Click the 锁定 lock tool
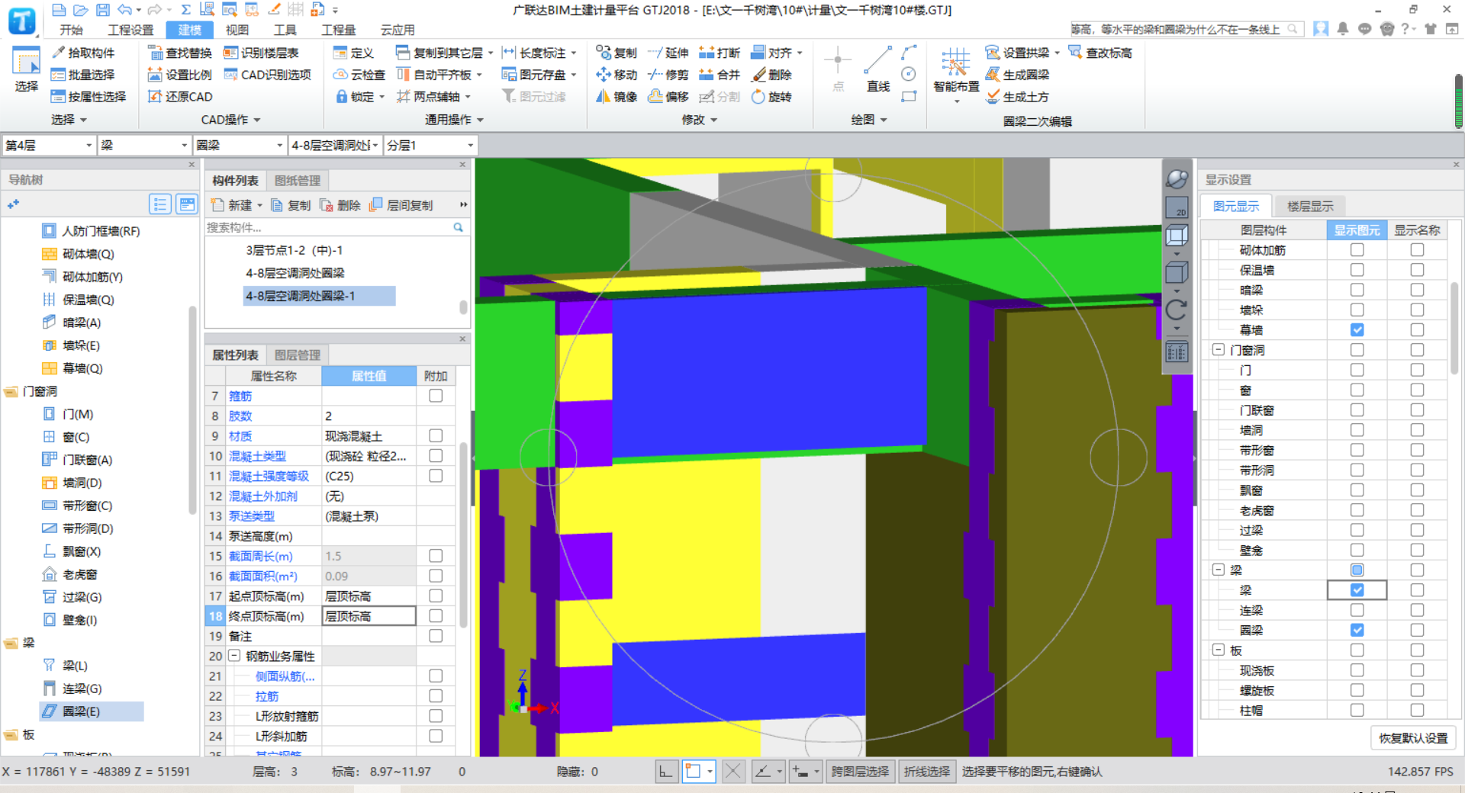The height and width of the screenshot is (793, 1465). pos(355,97)
